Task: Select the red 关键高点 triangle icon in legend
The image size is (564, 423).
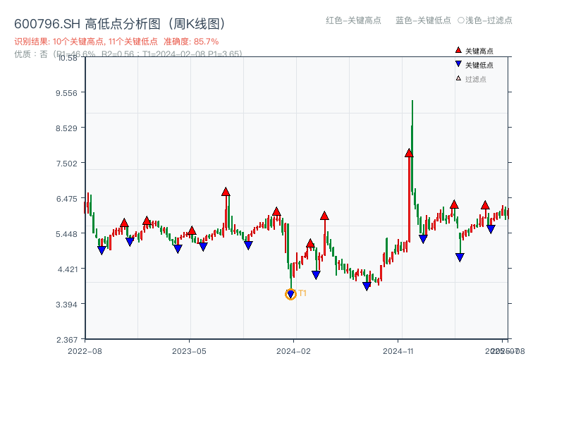Action: click(457, 50)
